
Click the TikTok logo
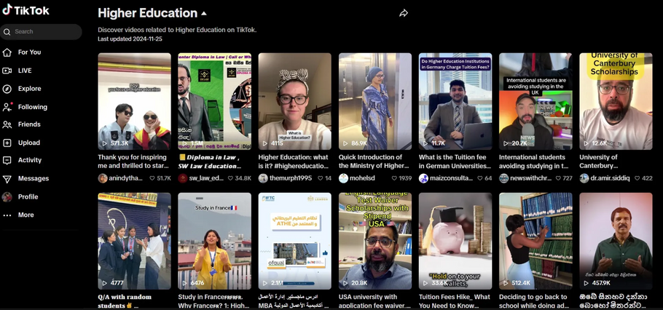(x=25, y=10)
